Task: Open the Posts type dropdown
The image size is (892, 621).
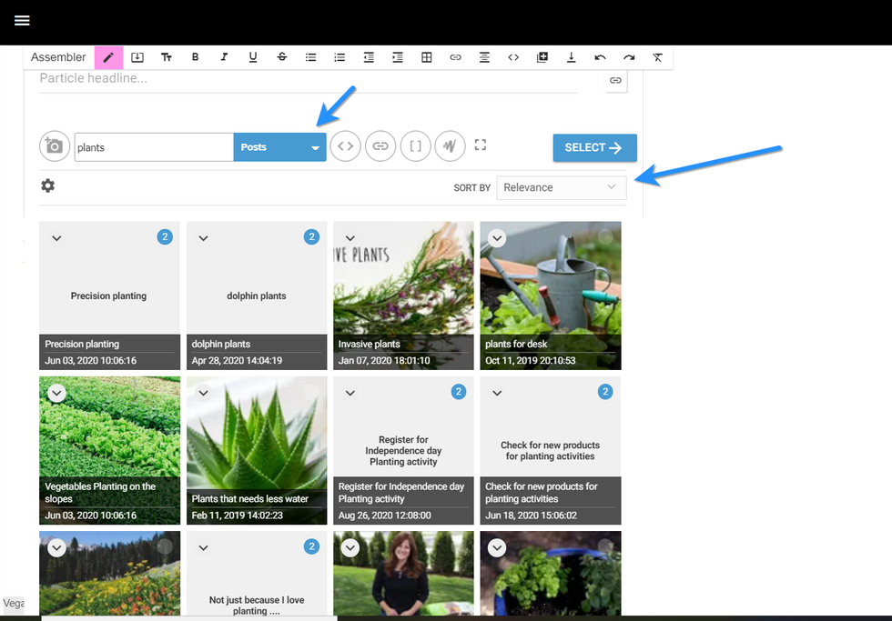Action: click(x=279, y=147)
